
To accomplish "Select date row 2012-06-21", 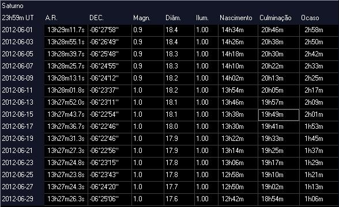I will [17, 151].
